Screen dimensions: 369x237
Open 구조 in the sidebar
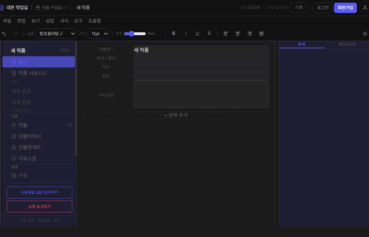38,175
